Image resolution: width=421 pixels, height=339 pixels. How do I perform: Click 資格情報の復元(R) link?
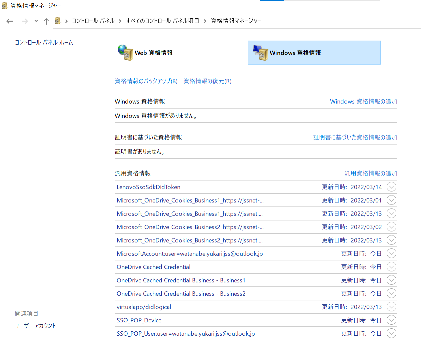tap(207, 81)
